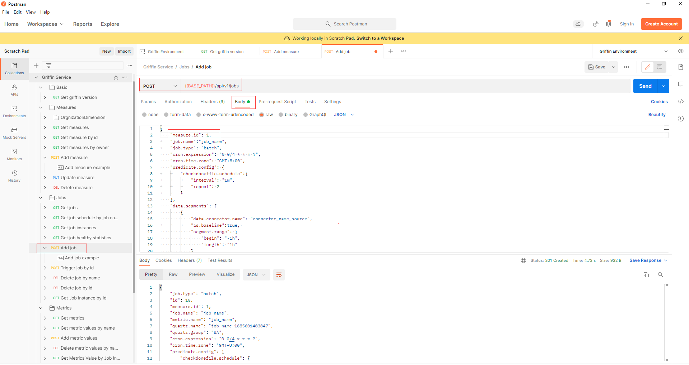Click the Create Account button
This screenshot has height=365, width=689.
[x=661, y=24]
